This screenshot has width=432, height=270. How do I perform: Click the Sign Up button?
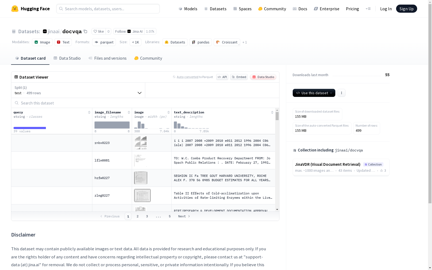tap(407, 9)
